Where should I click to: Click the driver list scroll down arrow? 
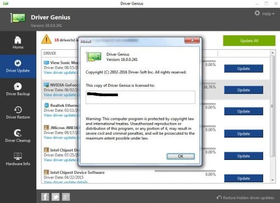tap(273, 180)
